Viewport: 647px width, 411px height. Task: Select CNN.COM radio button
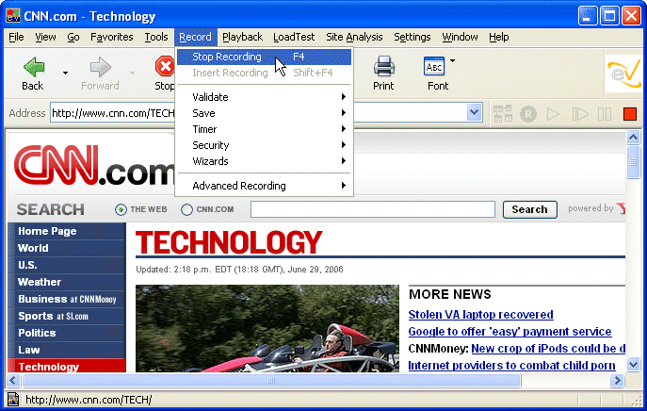(186, 210)
